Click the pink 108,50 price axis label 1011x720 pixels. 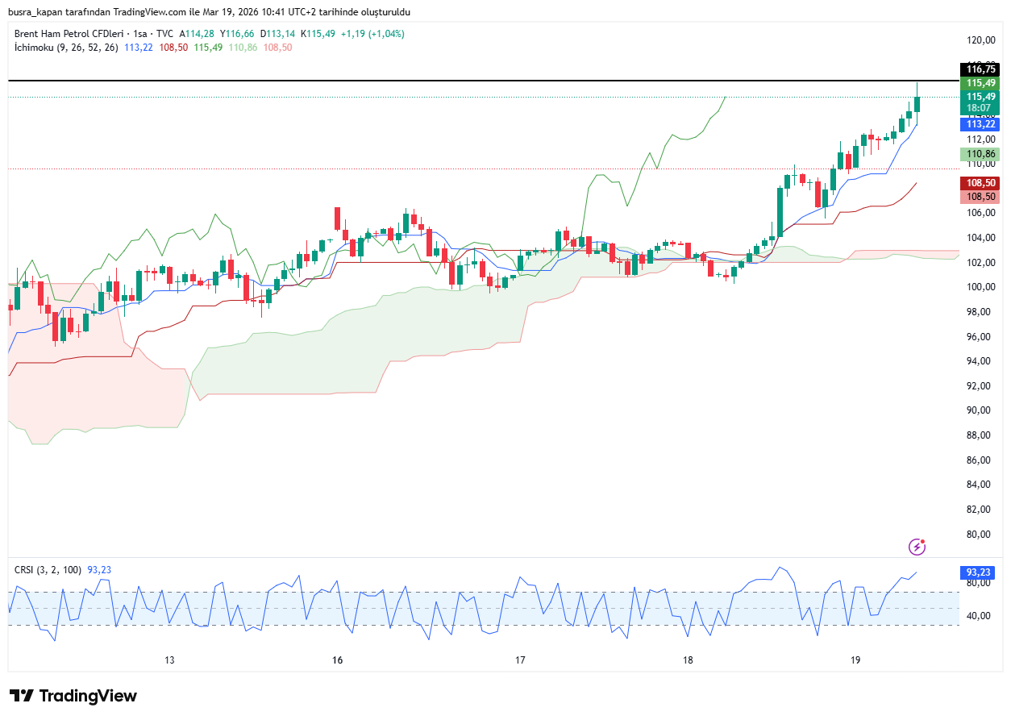(980, 197)
